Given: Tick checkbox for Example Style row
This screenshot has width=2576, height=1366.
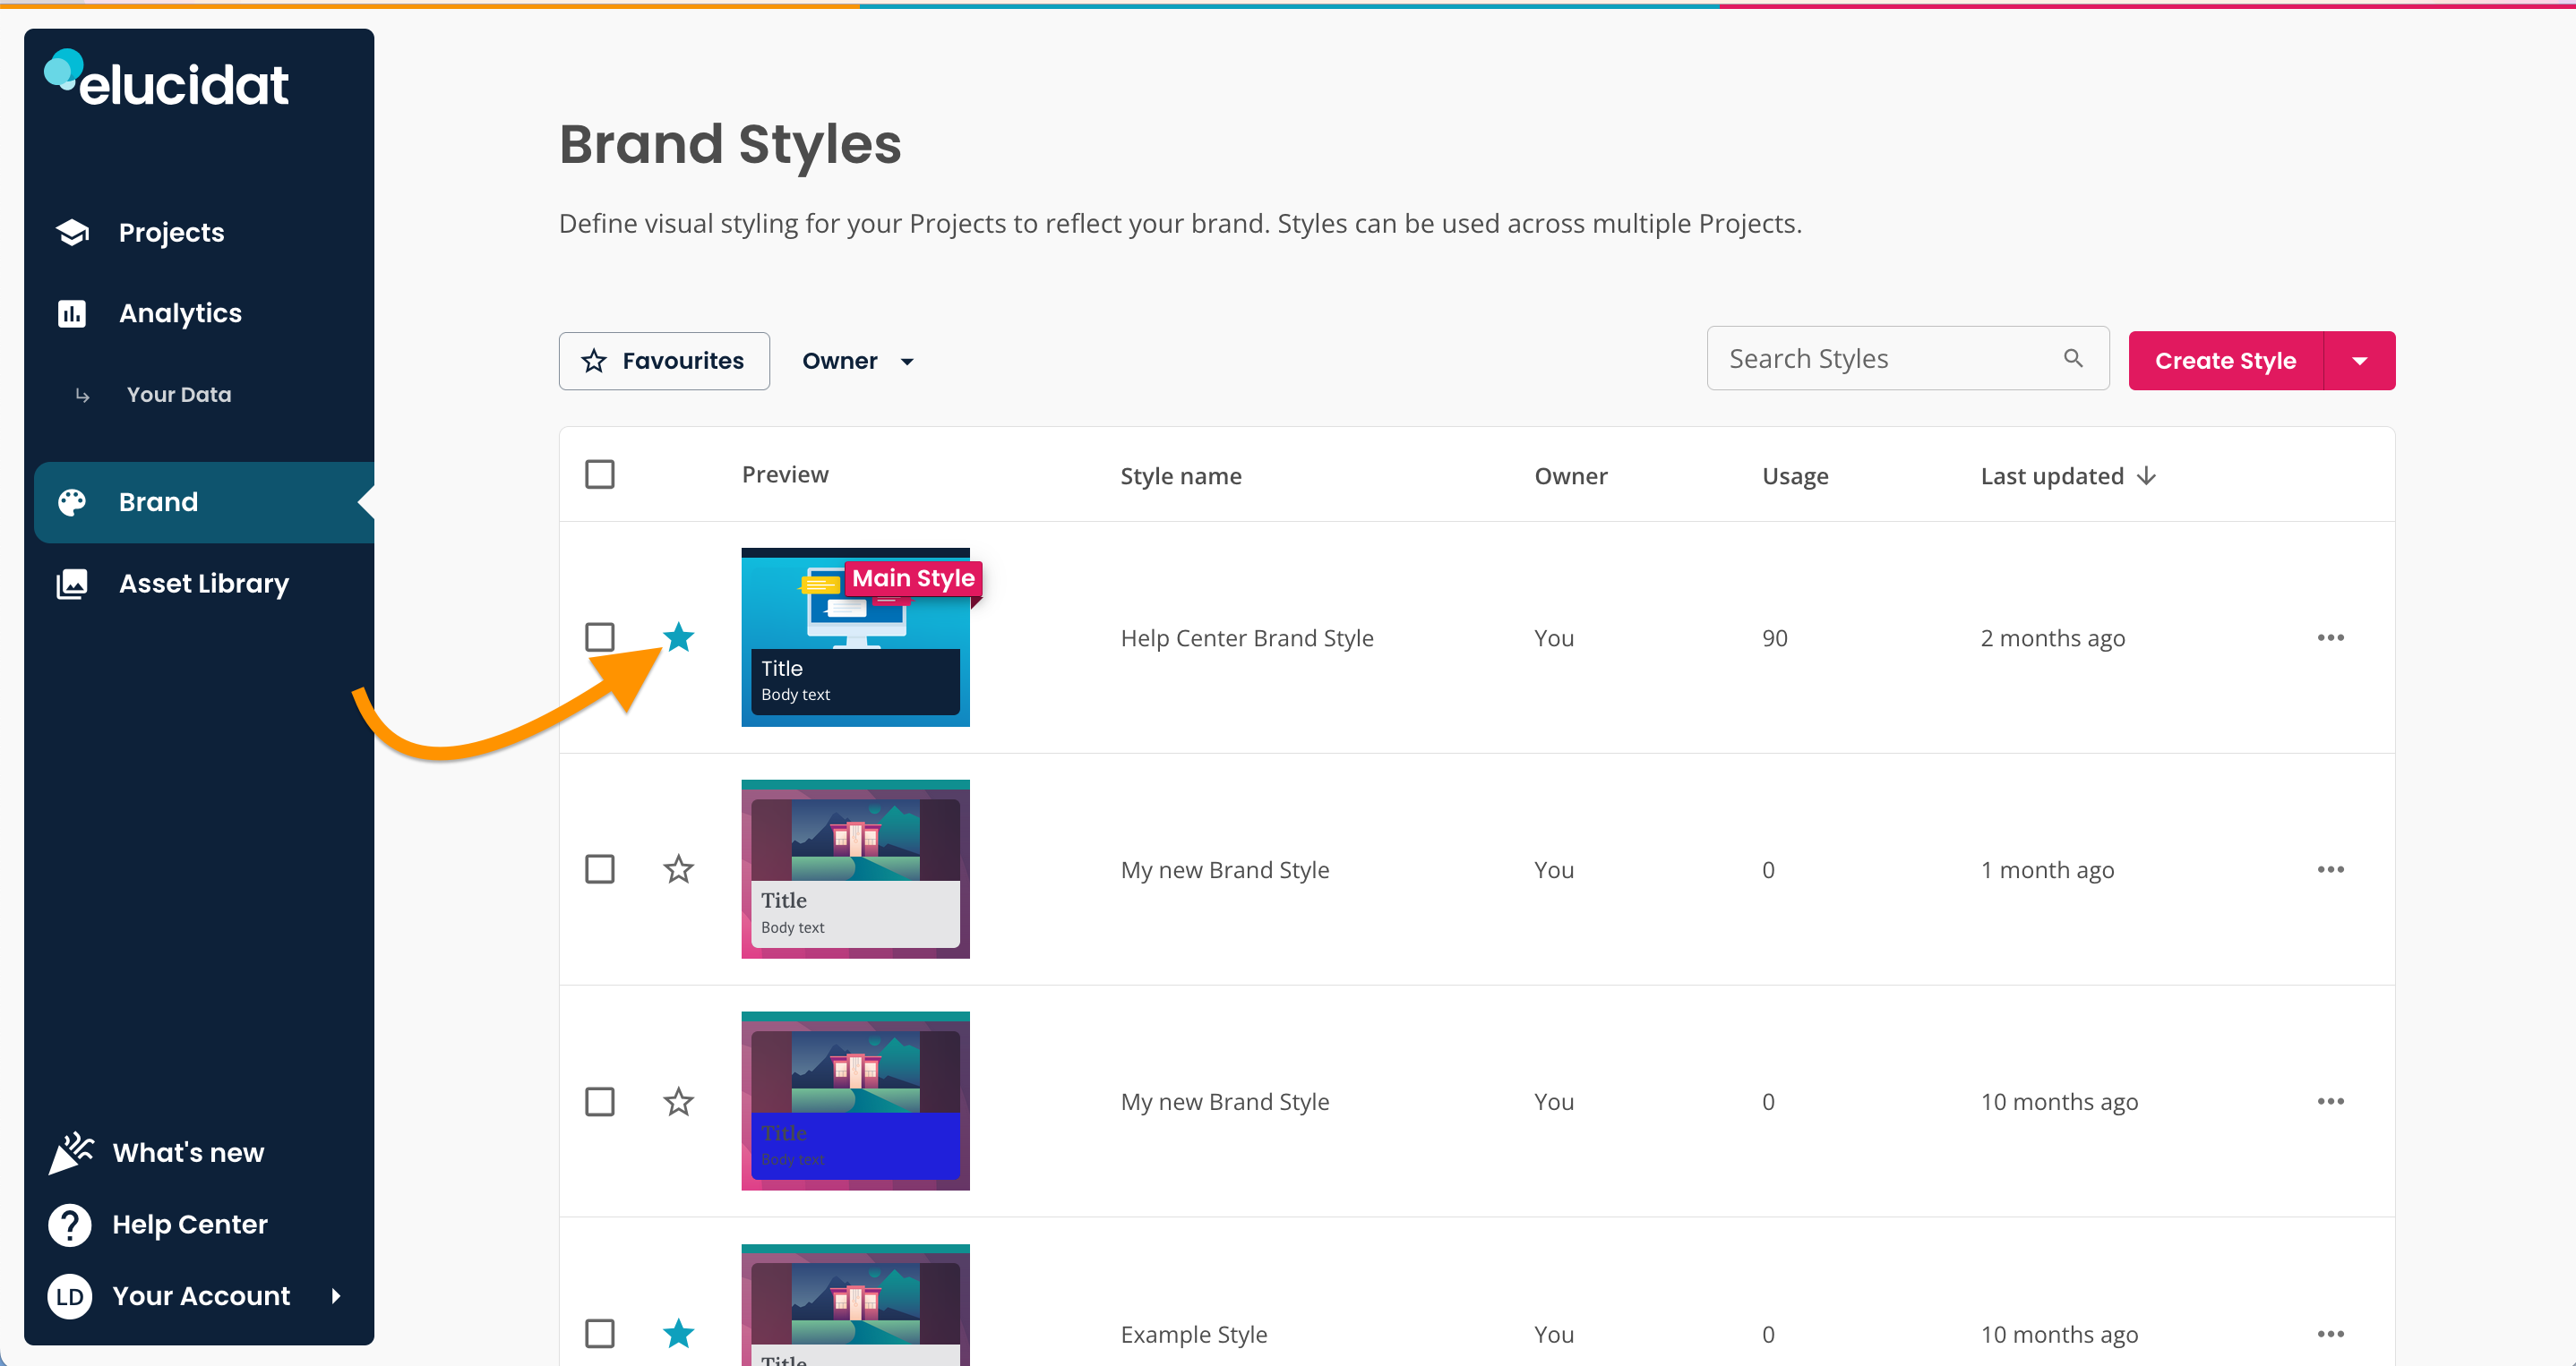Looking at the screenshot, I should point(600,1333).
